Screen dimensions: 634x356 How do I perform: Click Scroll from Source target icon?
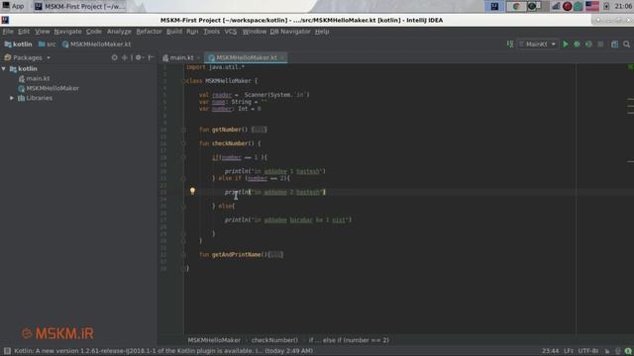click(115, 57)
